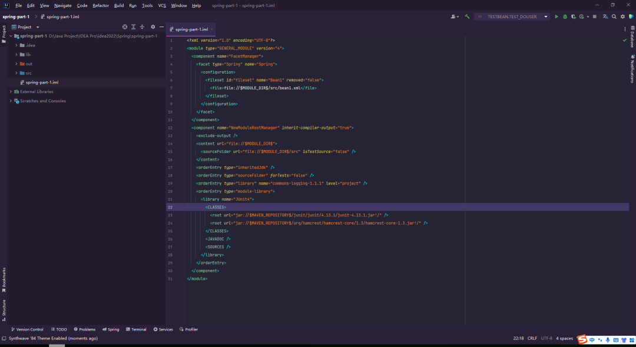Open the Project view type dropdown

pyautogui.click(x=25, y=27)
